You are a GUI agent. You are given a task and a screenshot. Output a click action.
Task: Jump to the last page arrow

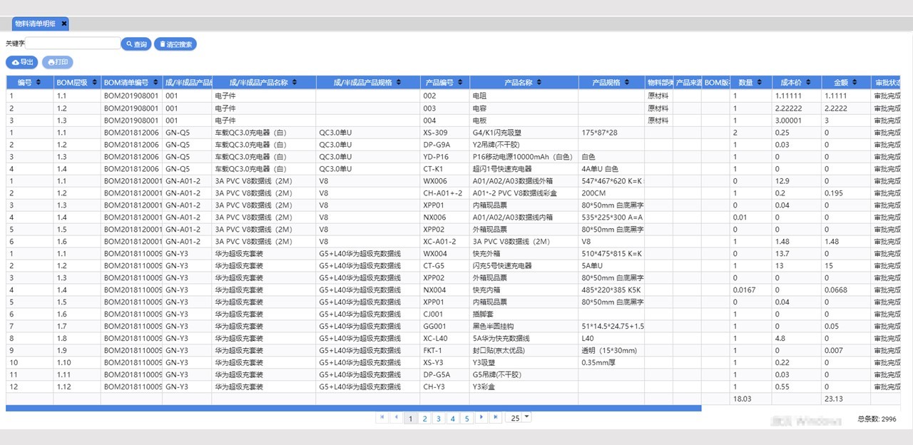496,418
